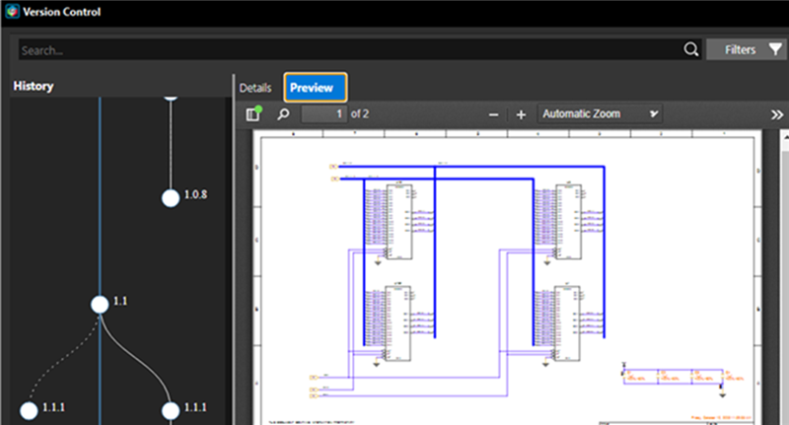789x425 pixels.
Task: Open the preview tools double-chevron menu
Action: (x=777, y=114)
